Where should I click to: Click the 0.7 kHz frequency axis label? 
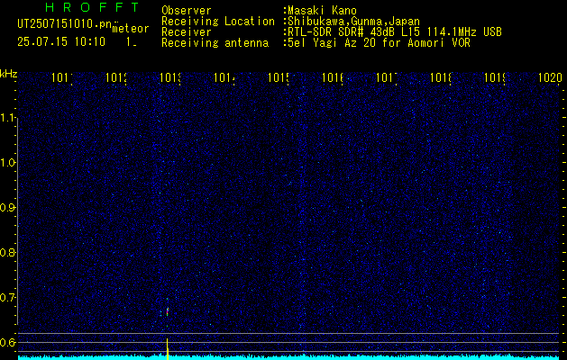[7, 297]
